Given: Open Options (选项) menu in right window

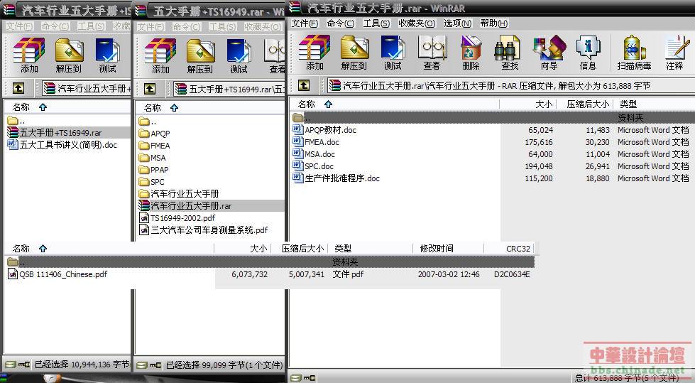Looking at the screenshot, I should 458,23.
